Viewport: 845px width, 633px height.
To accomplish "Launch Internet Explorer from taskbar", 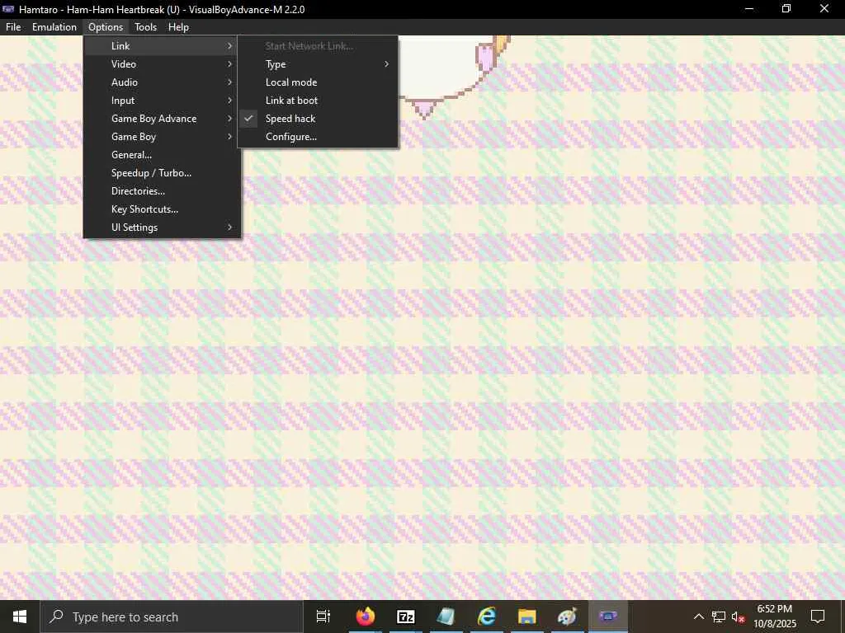I will pyautogui.click(x=487, y=617).
